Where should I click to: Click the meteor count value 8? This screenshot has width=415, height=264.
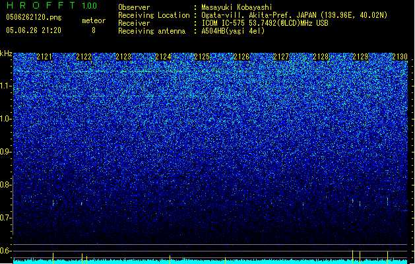(94, 30)
